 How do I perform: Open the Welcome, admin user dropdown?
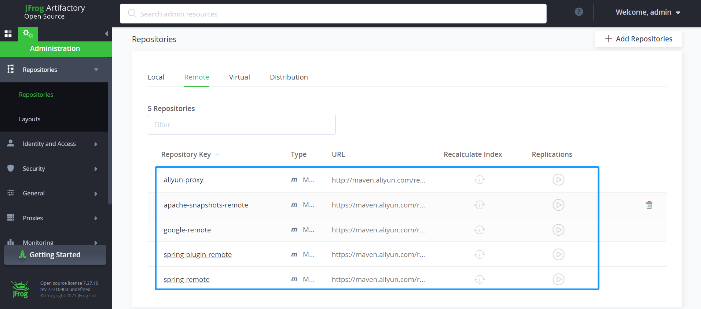pos(648,12)
